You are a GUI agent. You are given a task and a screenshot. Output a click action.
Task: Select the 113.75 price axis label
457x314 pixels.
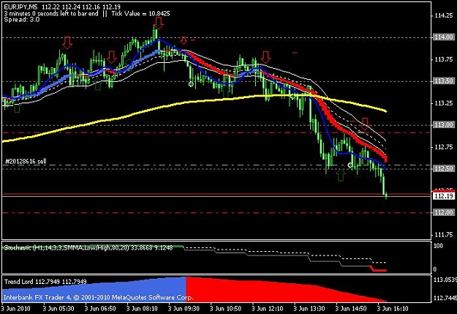[444, 59]
